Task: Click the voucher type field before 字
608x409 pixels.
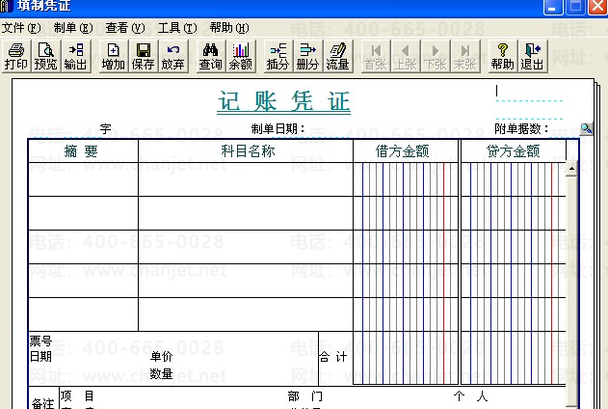Action: coord(65,129)
